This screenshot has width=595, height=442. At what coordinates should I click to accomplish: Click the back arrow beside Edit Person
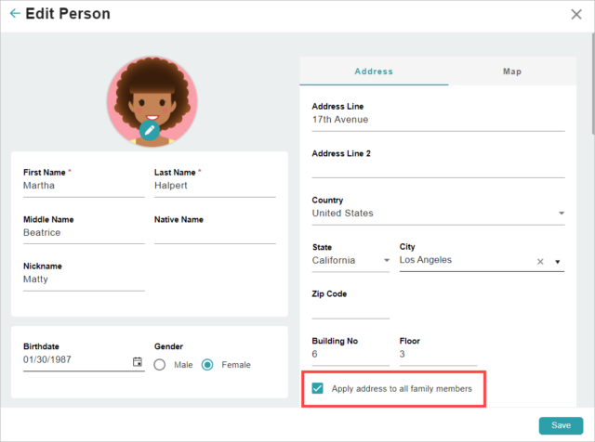(15, 14)
